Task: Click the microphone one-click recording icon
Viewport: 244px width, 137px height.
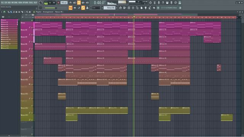Action: (x=159, y=3)
